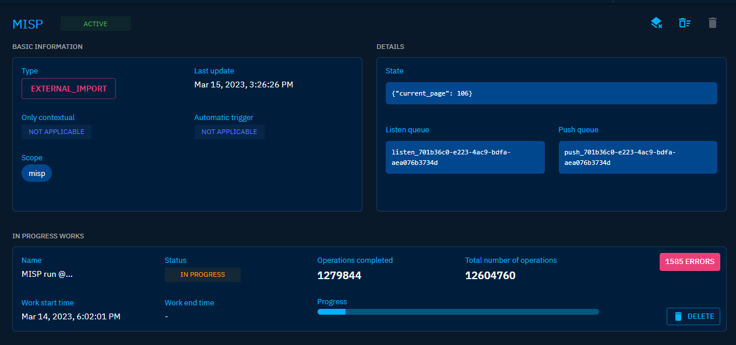Screen dimensions: 736x345
Task: Click the greyed delete connector trash icon
Action: pos(712,23)
